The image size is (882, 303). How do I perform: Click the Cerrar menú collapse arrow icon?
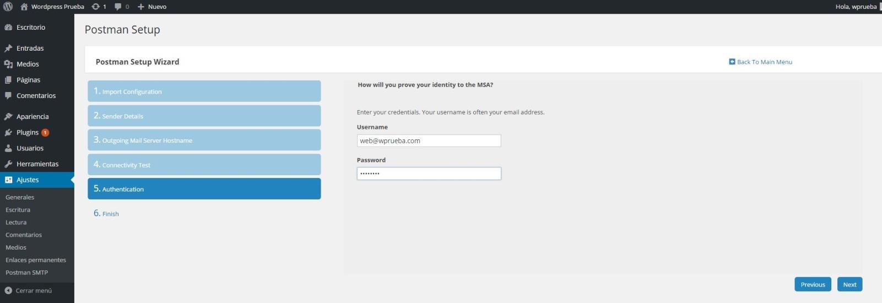(x=8, y=290)
